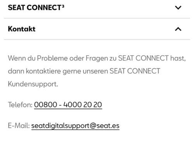The width and height of the screenshot is (194, 143).
Task: Click the superscript 3 footnote marker
Action: click(63, 6)
